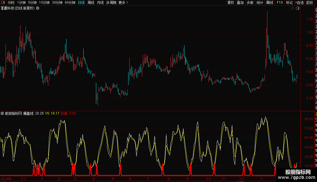Click the 90.00 indicator axis label

point(309,119)
